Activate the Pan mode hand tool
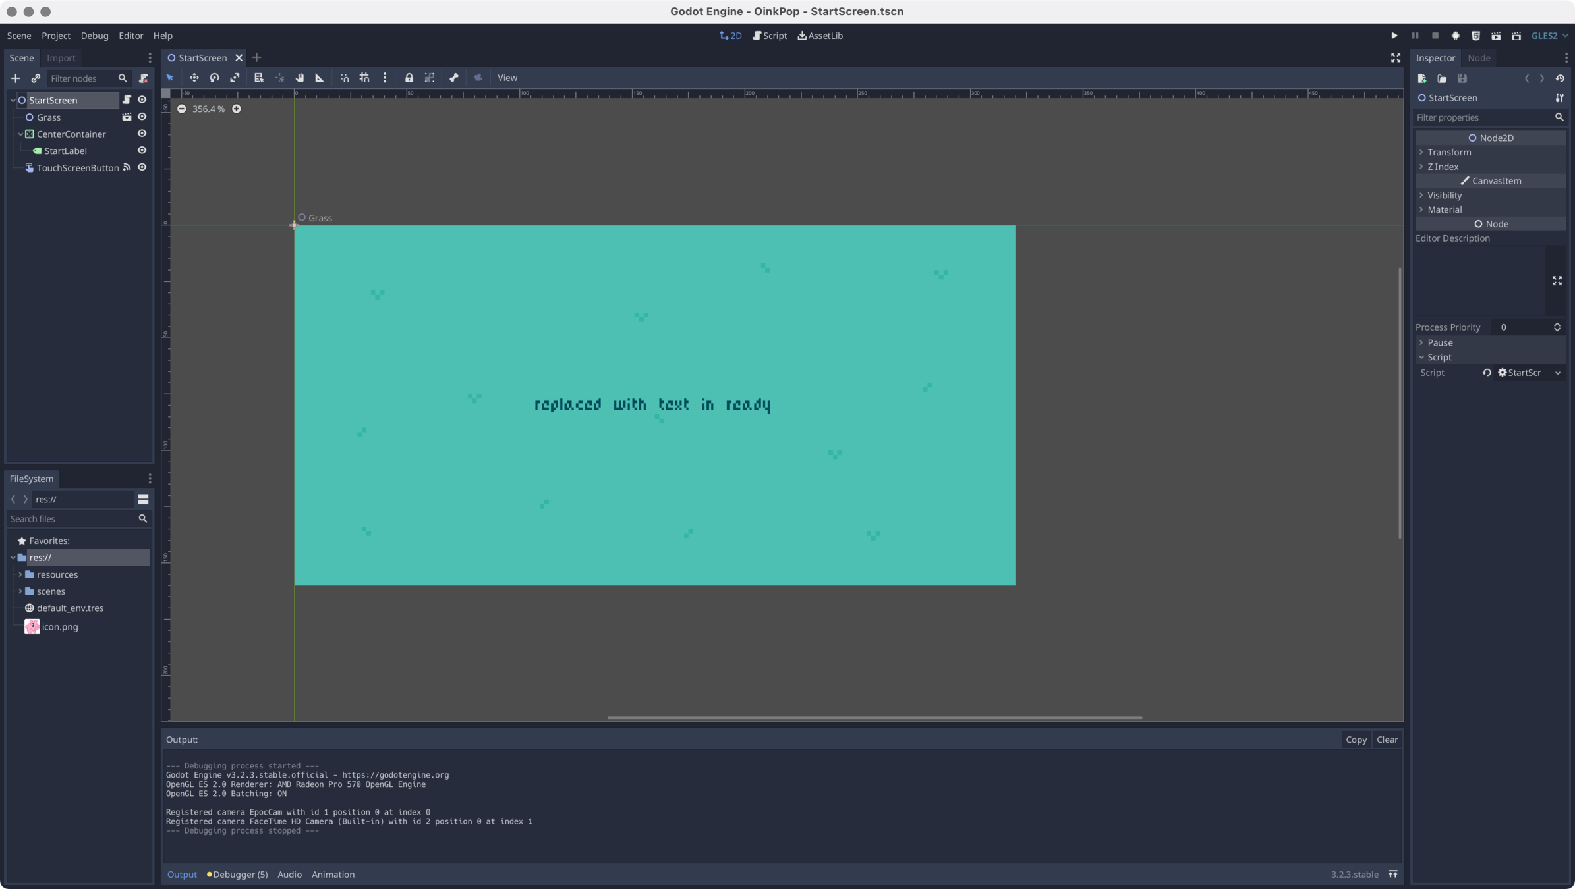This screenshot has width=1575, height=889. click(x=300, y=78)
